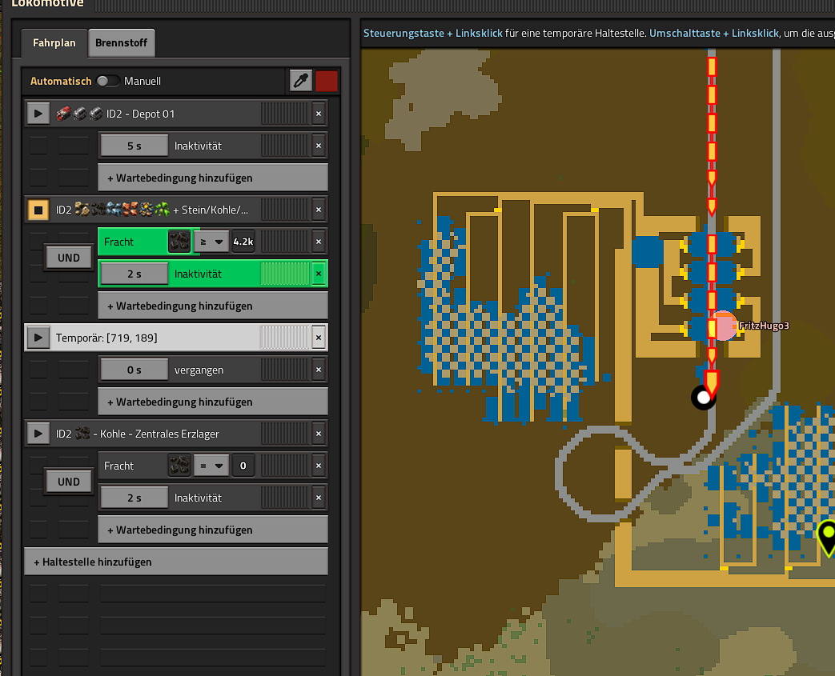Open the ≥ comparator dropdown

211,242
